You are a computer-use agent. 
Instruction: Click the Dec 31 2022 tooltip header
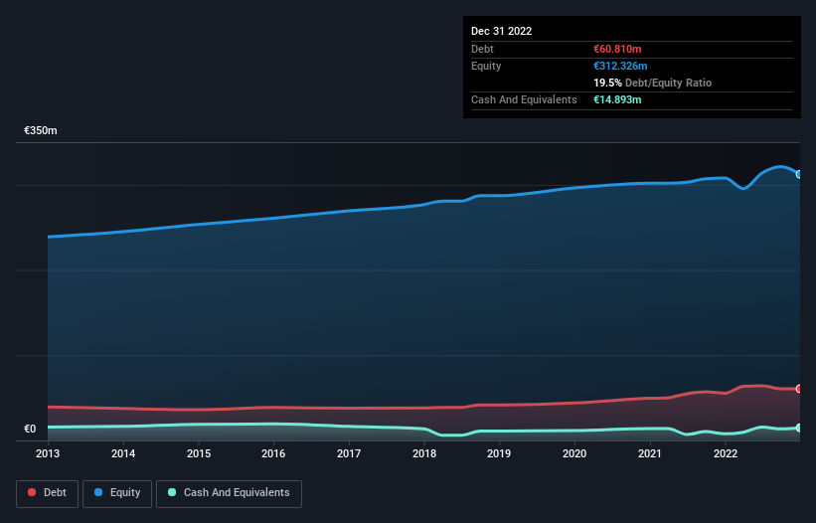tap(501, 31)
